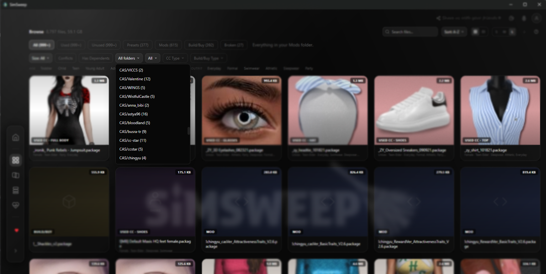546x274 pixels.
Task: Collapse the All folders dropdown
Action: tap(129, 58)
